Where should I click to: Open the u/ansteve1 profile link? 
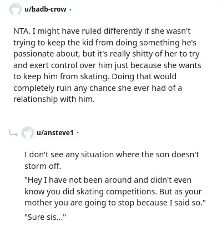click(55, 132)
